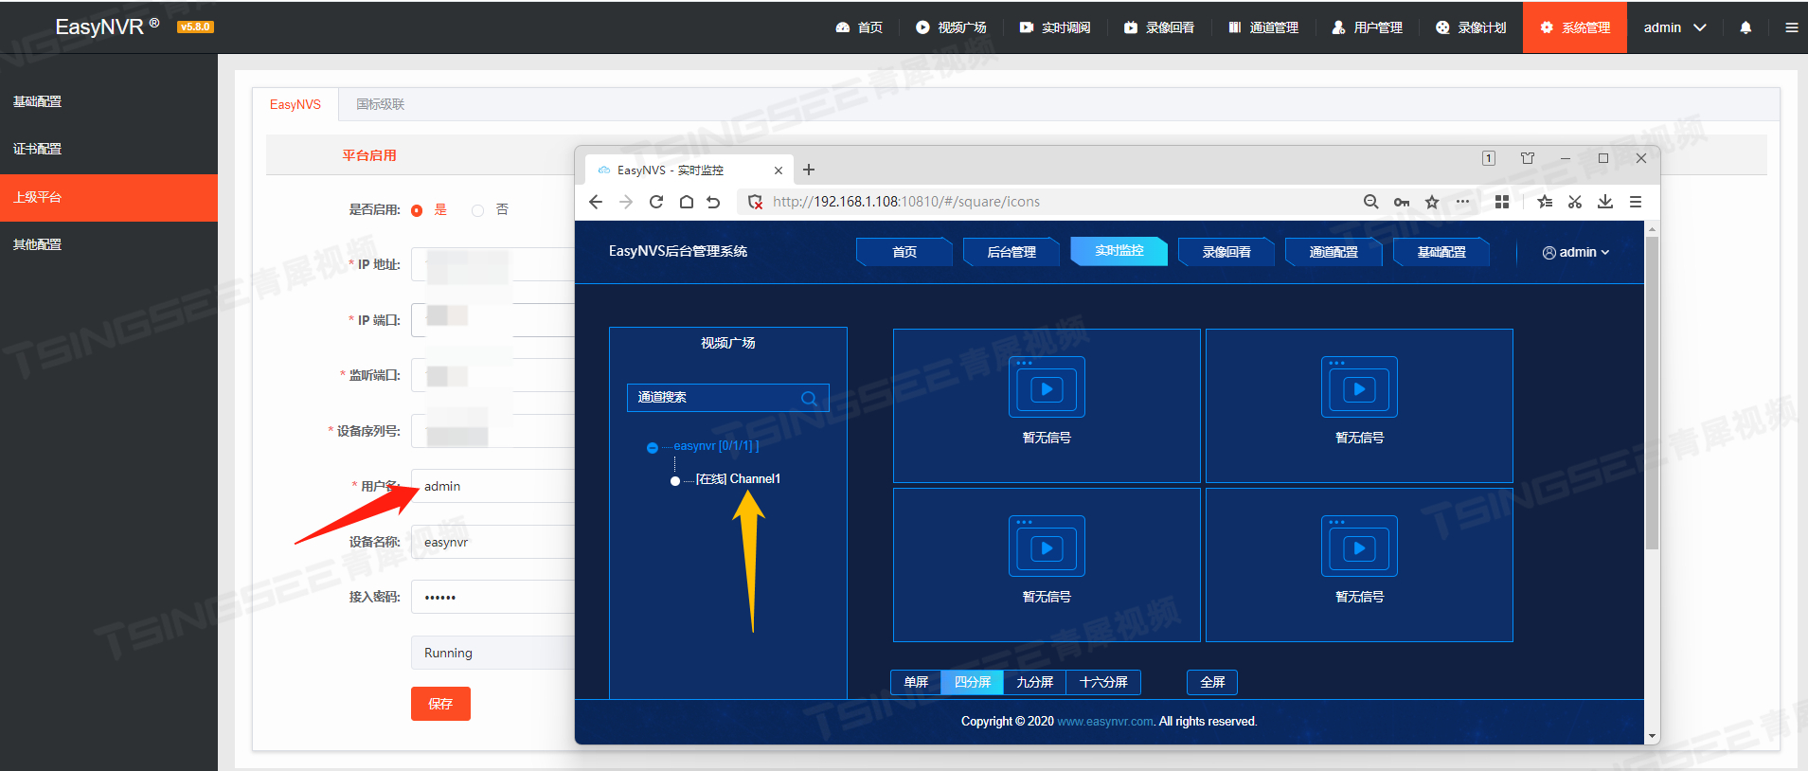This screenshot has width=1808, height=771.
Task: Open 用户管理 in the top navigation
Action: point(1368,27)
